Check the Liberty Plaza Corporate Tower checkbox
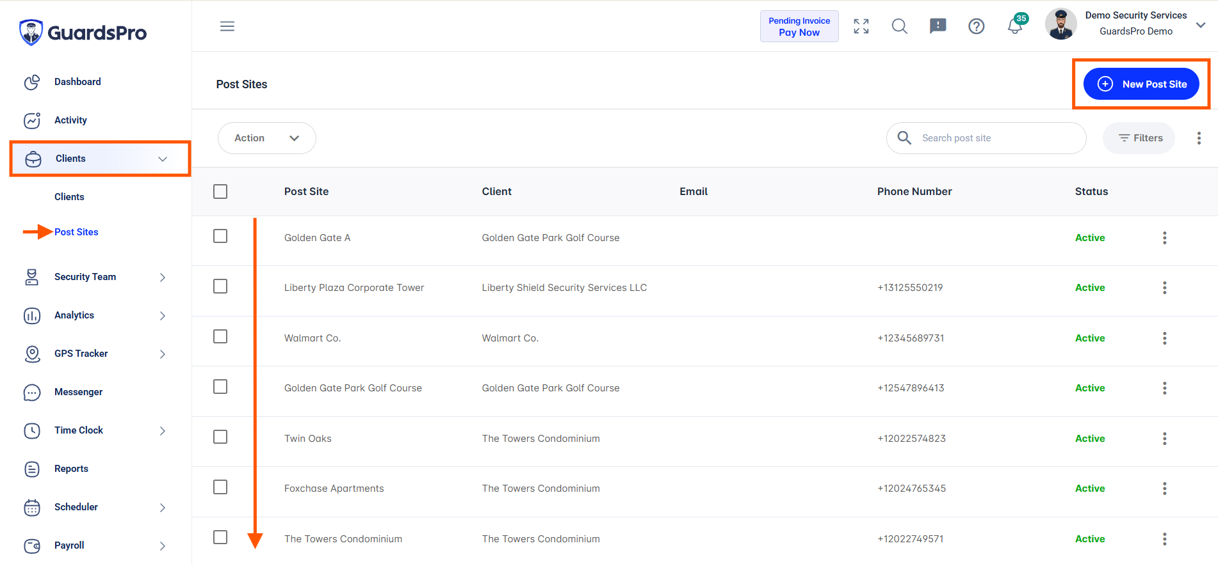The width and height of the screenshot is (1218, 564). (220, 286)
